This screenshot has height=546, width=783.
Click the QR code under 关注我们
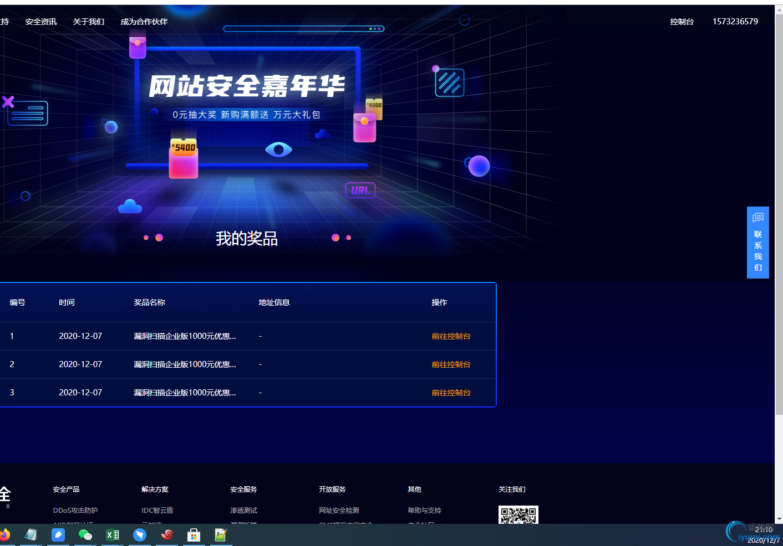click(x=518, y=515)
